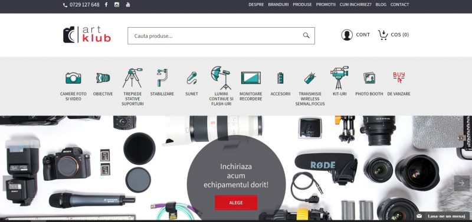Open the shopping cart icon
The width and height of the screenshot is (472, 222).
tap(383, 35)
